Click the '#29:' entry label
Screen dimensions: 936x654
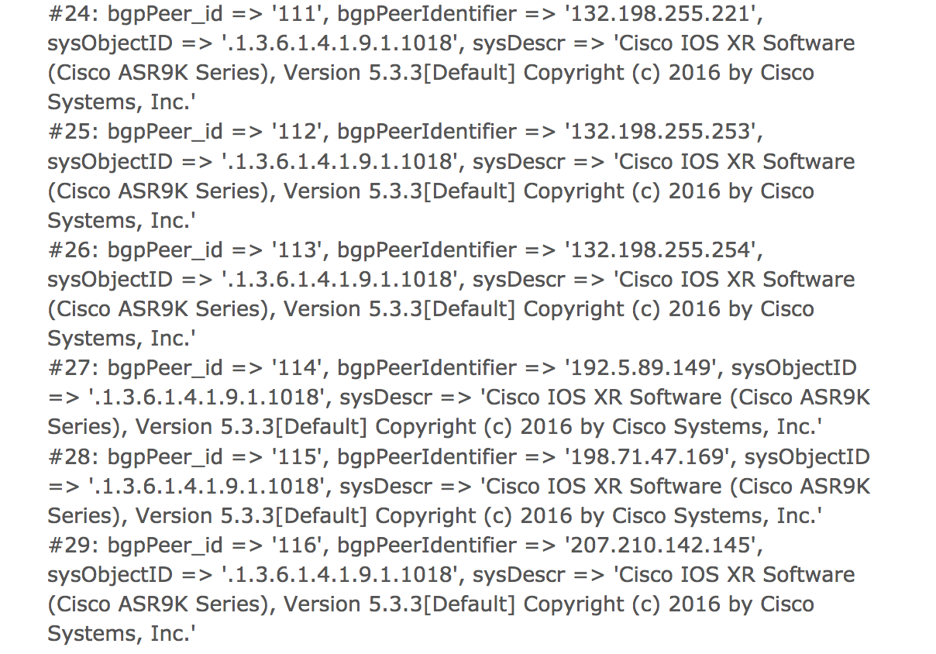pos(74,546)
